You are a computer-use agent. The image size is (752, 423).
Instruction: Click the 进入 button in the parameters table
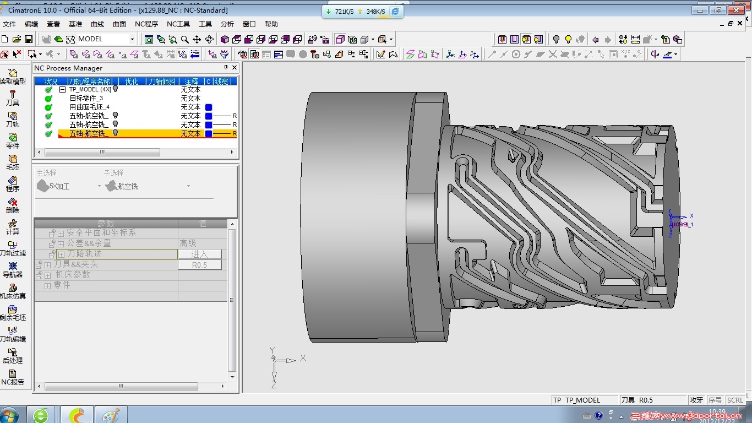tap(199, 254)
